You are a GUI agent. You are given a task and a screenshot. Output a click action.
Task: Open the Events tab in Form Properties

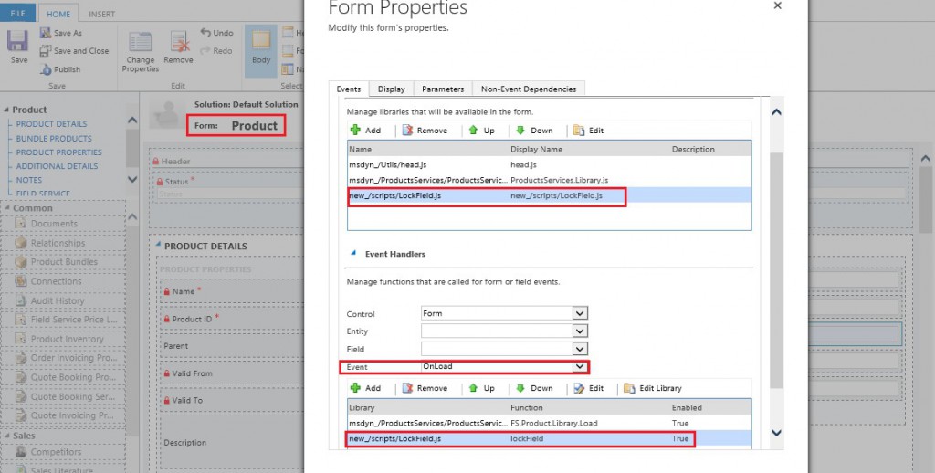tap(348, 89)
